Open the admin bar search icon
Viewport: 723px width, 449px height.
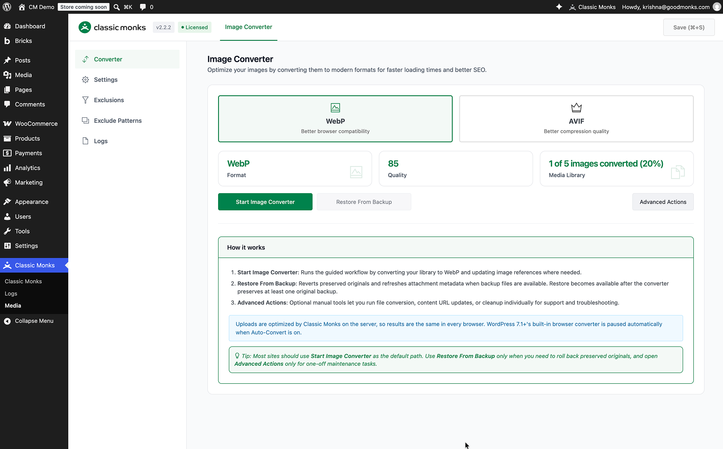point(116,7)
